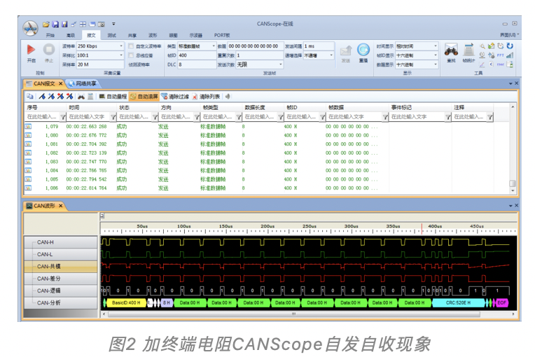Toggle the 自定义波特率 checkbox
Viewport: 535px width, 357px height.
pyautogui.click(x=131, y=46)
